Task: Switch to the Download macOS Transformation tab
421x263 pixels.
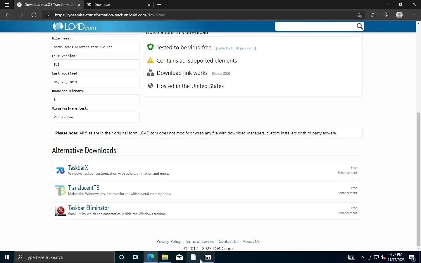Action: [x=49, y=5]
